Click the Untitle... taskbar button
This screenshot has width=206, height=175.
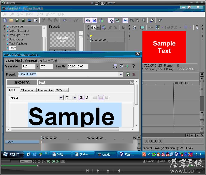[106, 154]
